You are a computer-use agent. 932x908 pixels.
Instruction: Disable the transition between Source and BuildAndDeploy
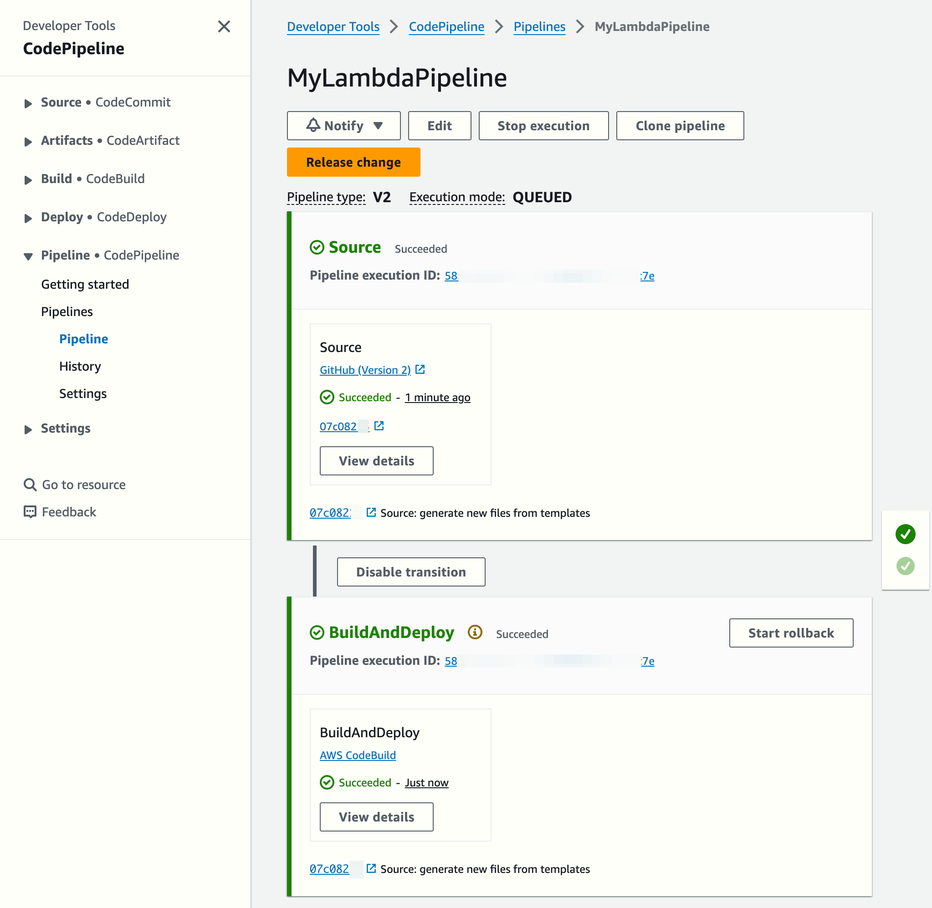411,572
